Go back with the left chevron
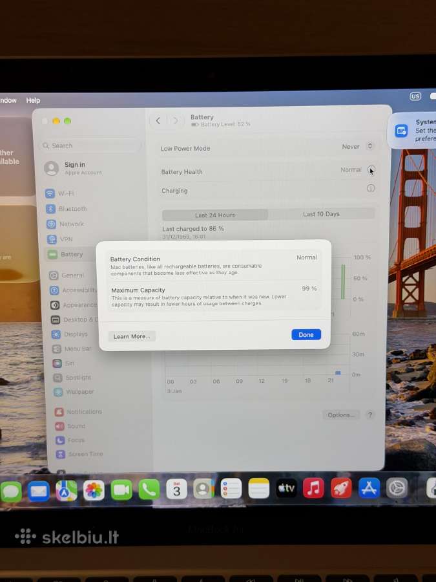 click(x=158, y=121)
